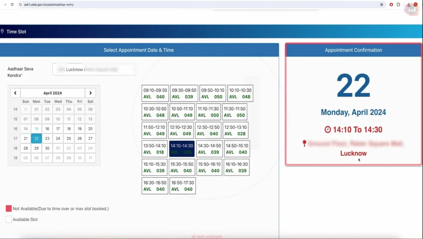Select April 29 in the calendar
Screen dimensions: 423x239
[36, 148]
